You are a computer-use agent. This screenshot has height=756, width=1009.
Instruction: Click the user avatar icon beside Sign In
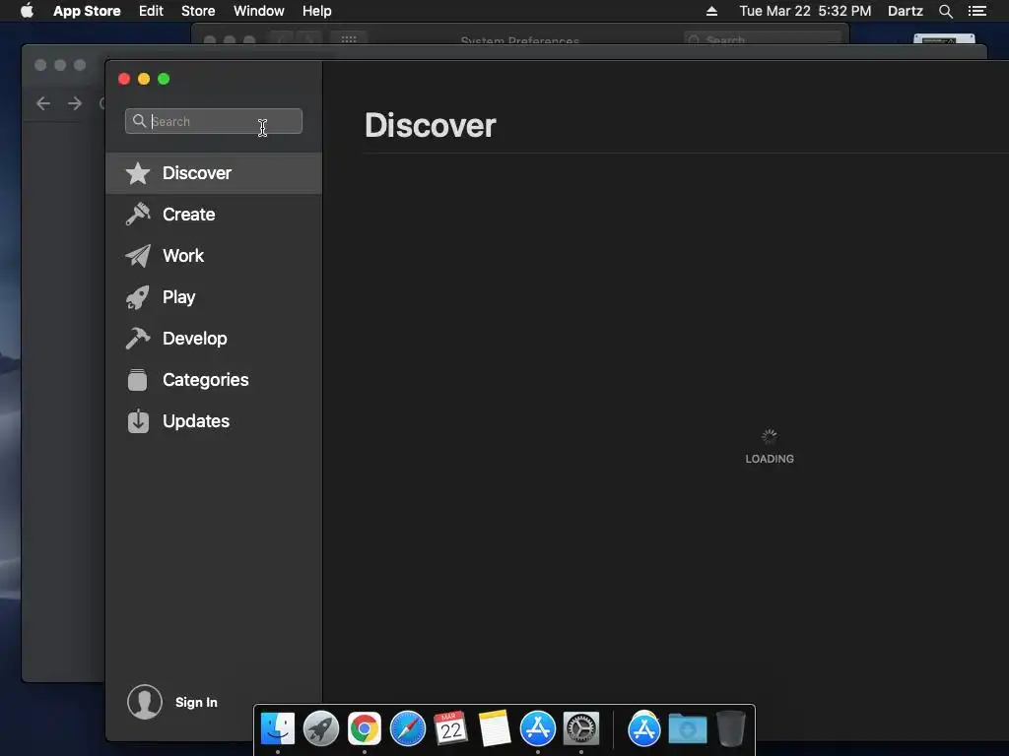(145, 701)
